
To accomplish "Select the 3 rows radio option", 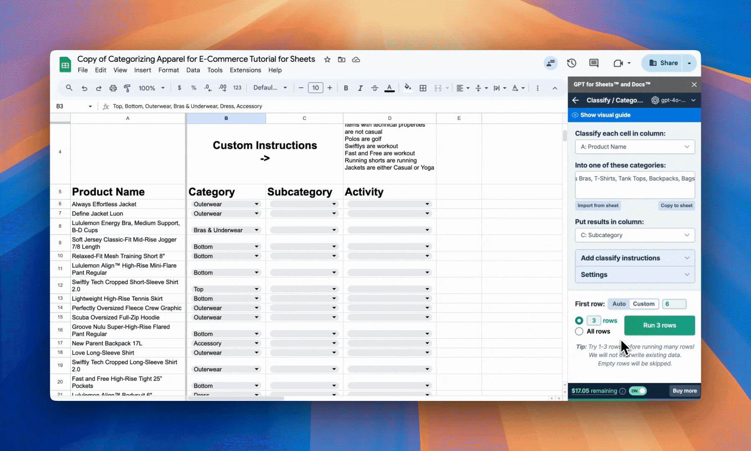I will [x=579, y=321].
